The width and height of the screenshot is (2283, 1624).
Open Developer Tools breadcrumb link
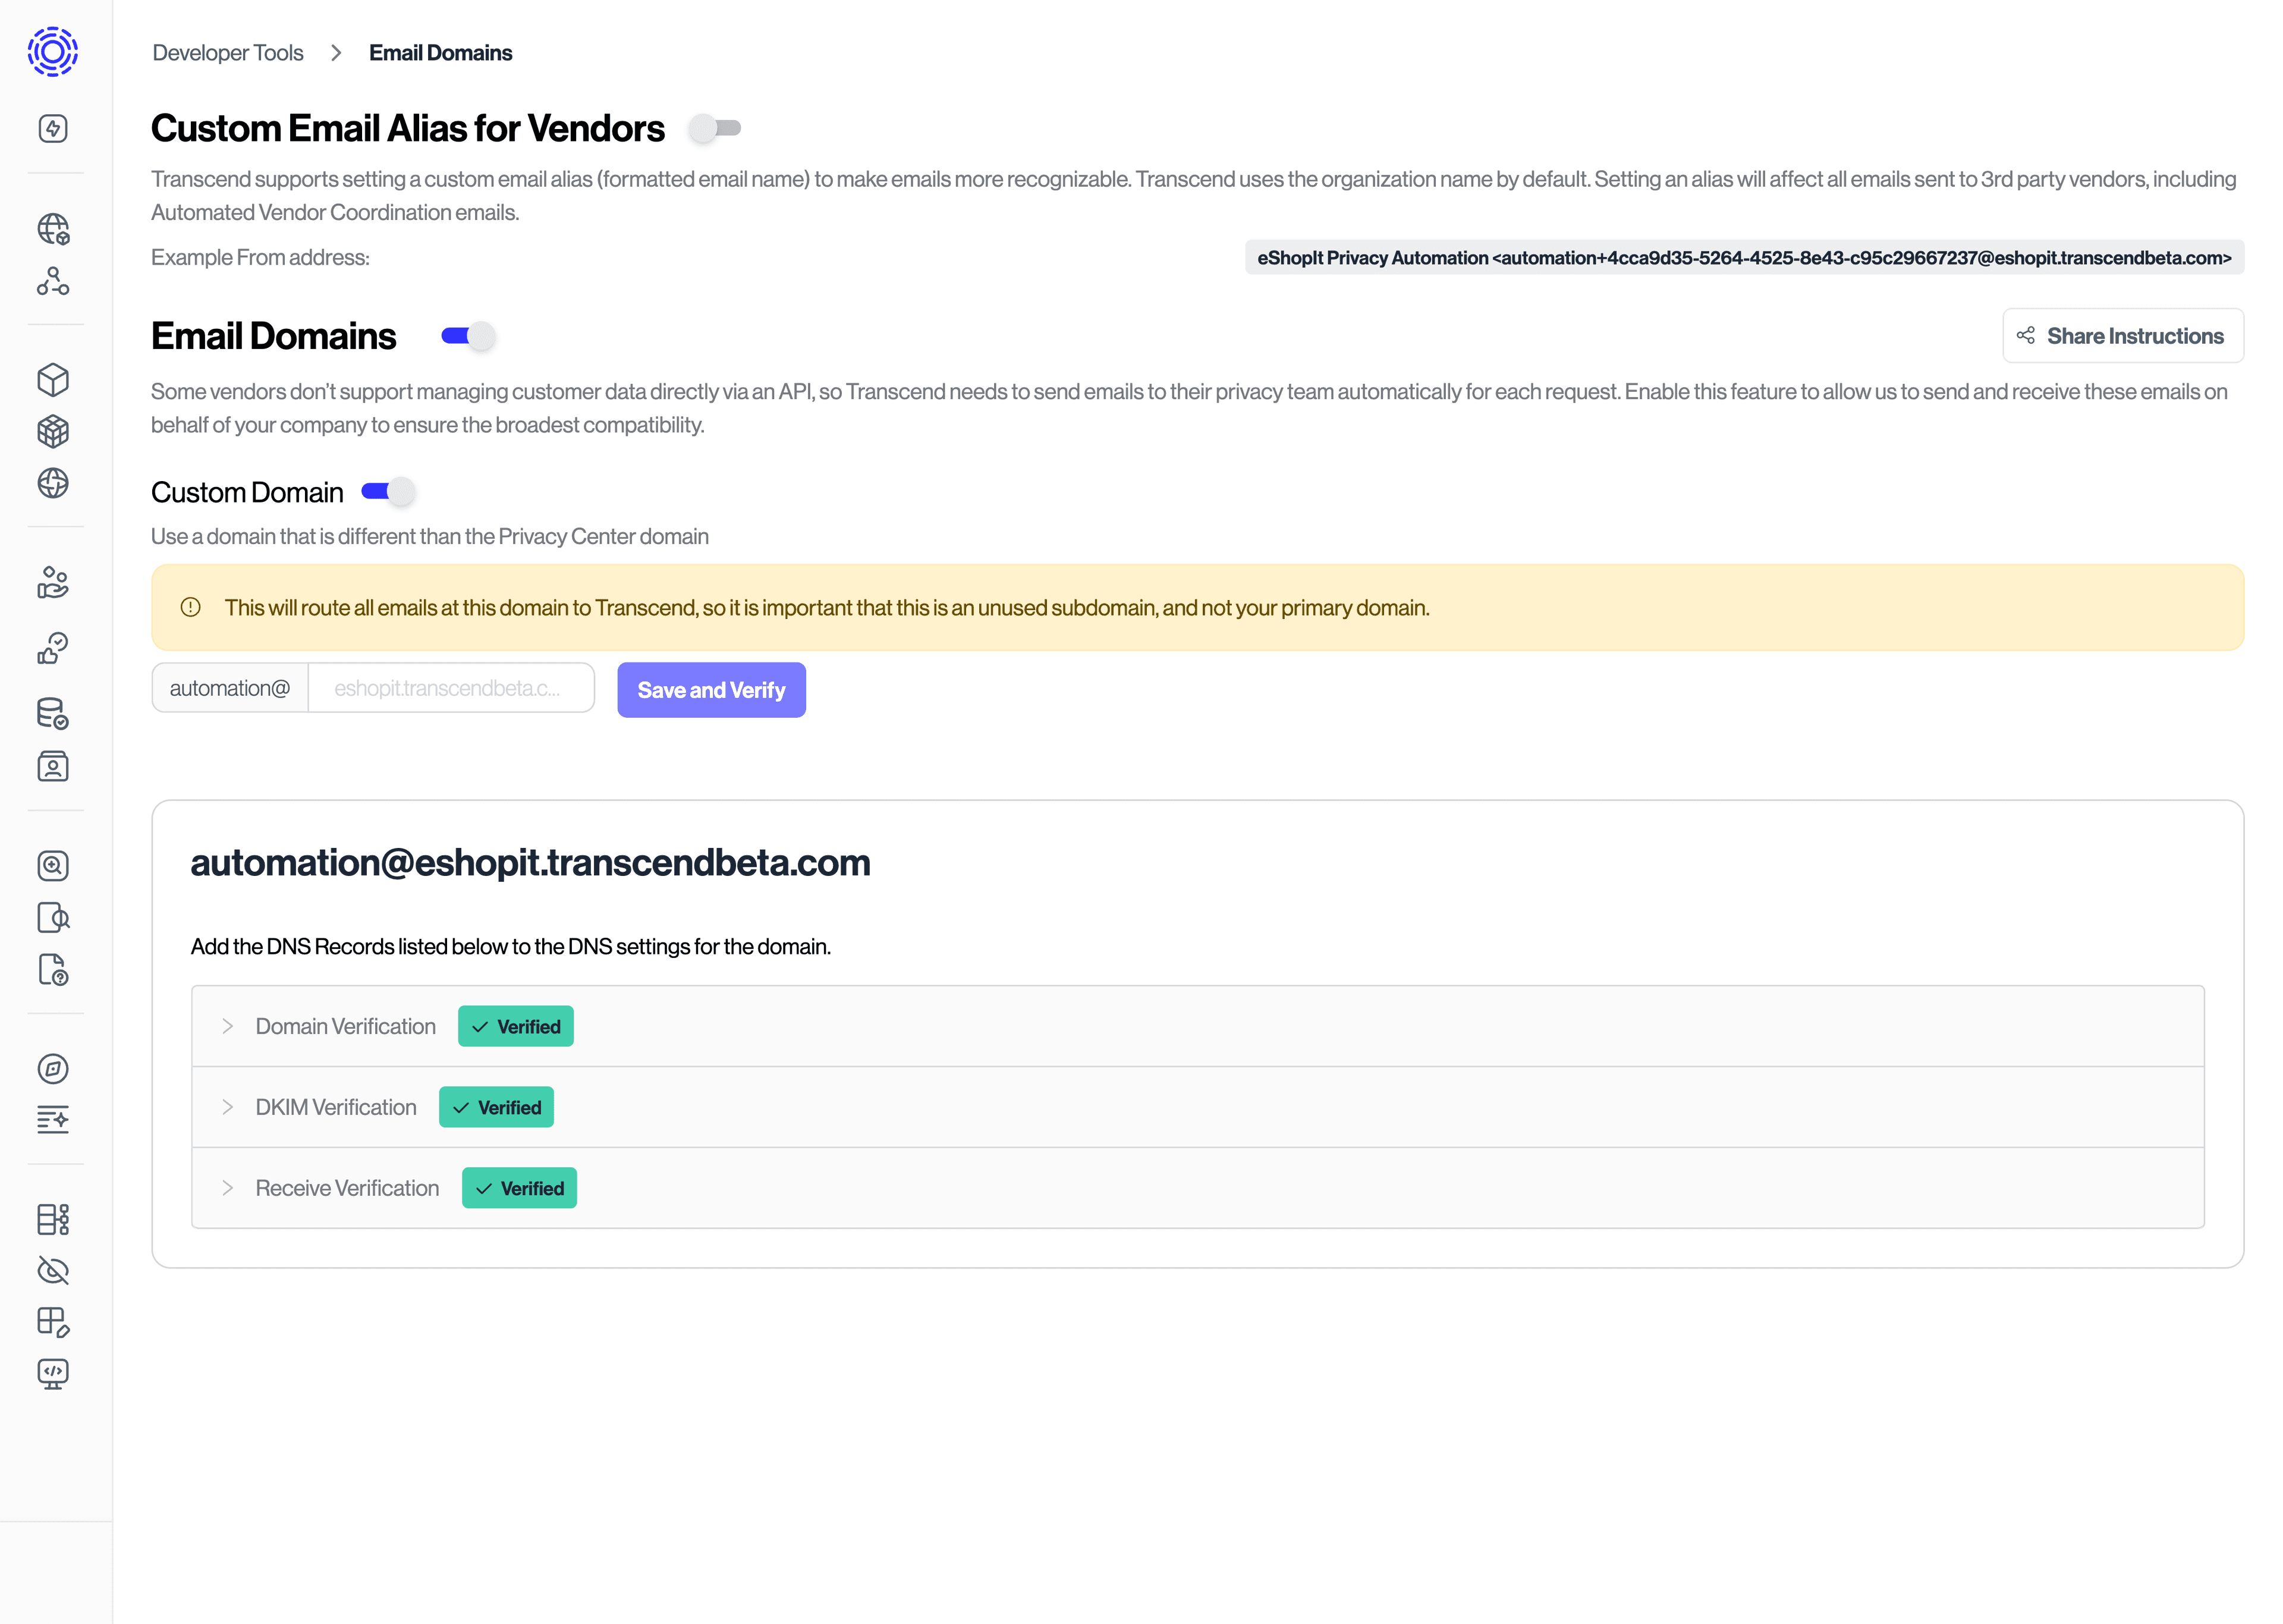click(x=228, y=52)
